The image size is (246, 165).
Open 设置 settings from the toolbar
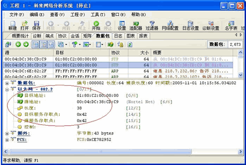coord(122,25)
